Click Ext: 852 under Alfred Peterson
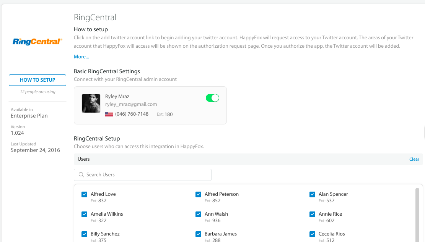This screenshot has width=425, height=242. click(x=213, y=201)
